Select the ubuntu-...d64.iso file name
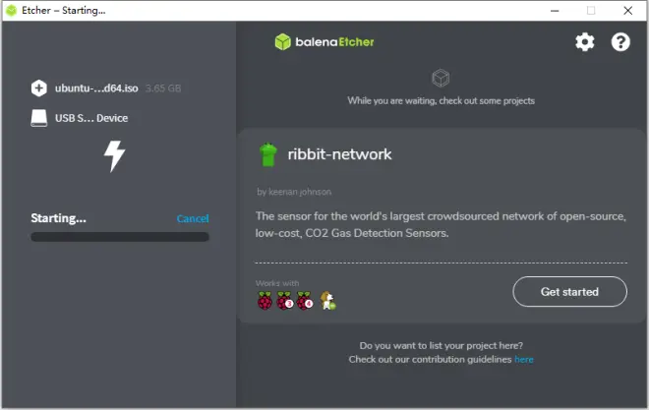649x410 pixels. pos(96,88)
